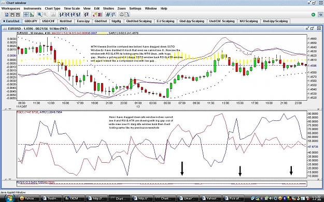Click the first blue candlestick shift icon
The width and height of the screenshot is (324, 202).
click(x=61, y=14)
